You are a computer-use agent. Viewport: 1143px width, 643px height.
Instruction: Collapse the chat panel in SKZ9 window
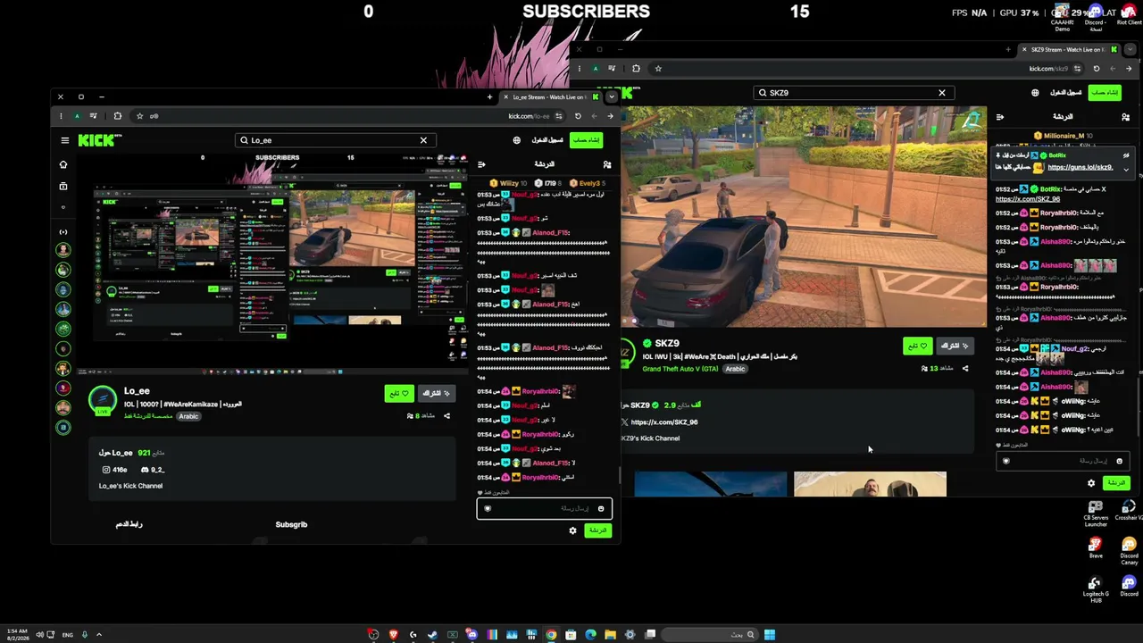point(999,117)
